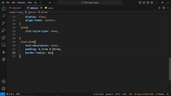
Task: Switch to the app.js tab
Action: point(50,8)
